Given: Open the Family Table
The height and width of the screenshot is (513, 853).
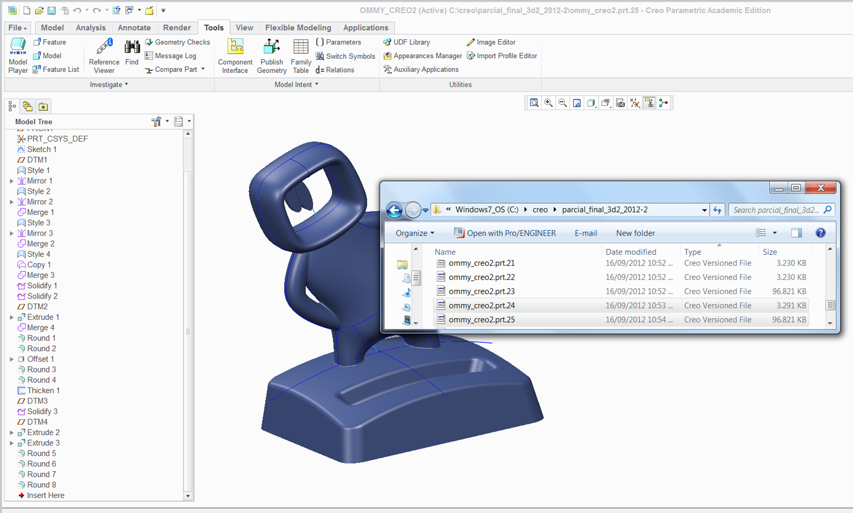Looking at the screenshot, I should (301, 56).
